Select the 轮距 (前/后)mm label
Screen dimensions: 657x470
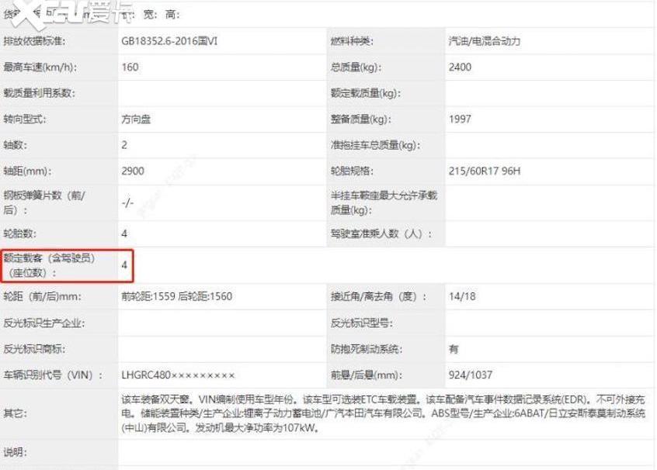click(x=42, y=296)
